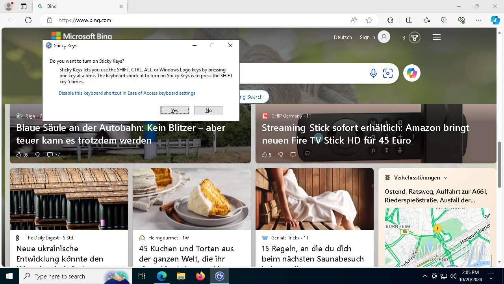Open the traffic map preview
This screenshot has height=284, width=504.
437,237
